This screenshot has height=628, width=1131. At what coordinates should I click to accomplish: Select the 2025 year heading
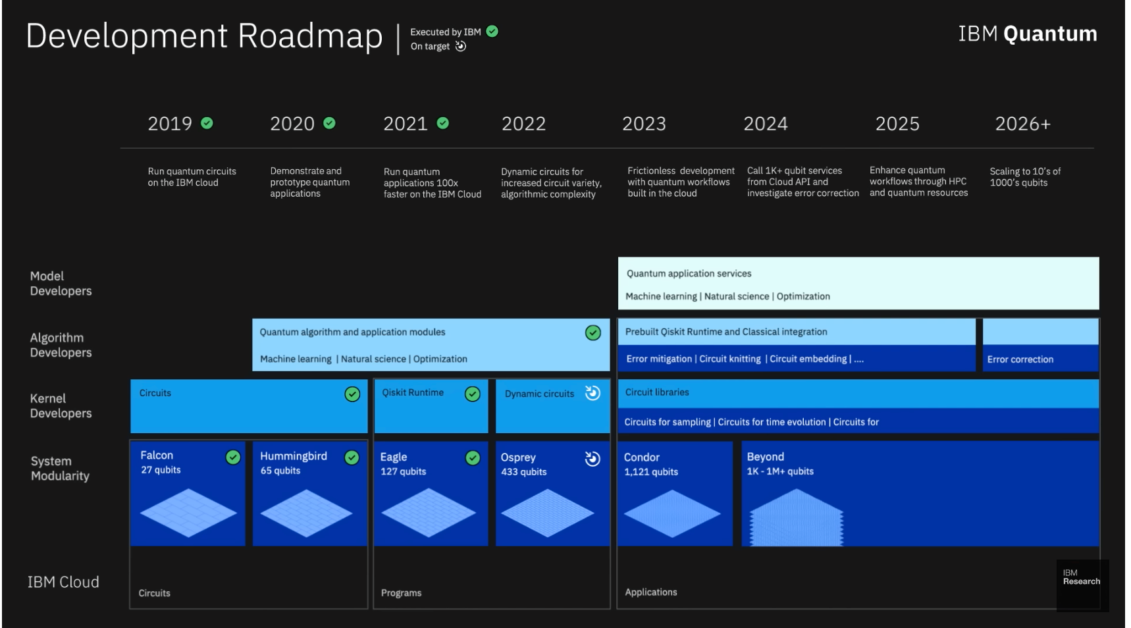pyautogui.click(x=897, y=124)
